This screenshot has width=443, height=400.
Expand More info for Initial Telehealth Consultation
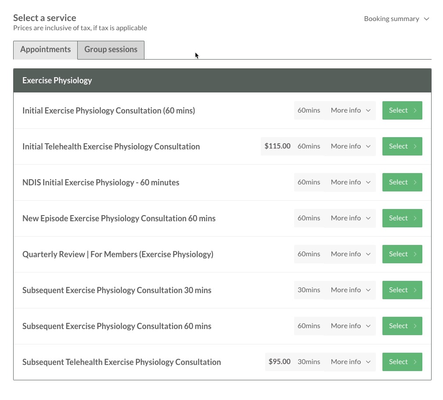tap(350, 146)
